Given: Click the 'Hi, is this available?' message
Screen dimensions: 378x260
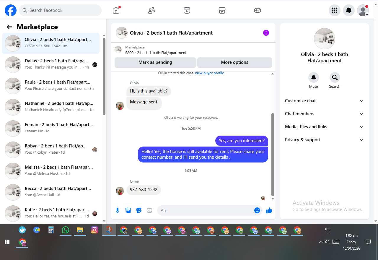Looking at the screenshot, I should point(149,91).
